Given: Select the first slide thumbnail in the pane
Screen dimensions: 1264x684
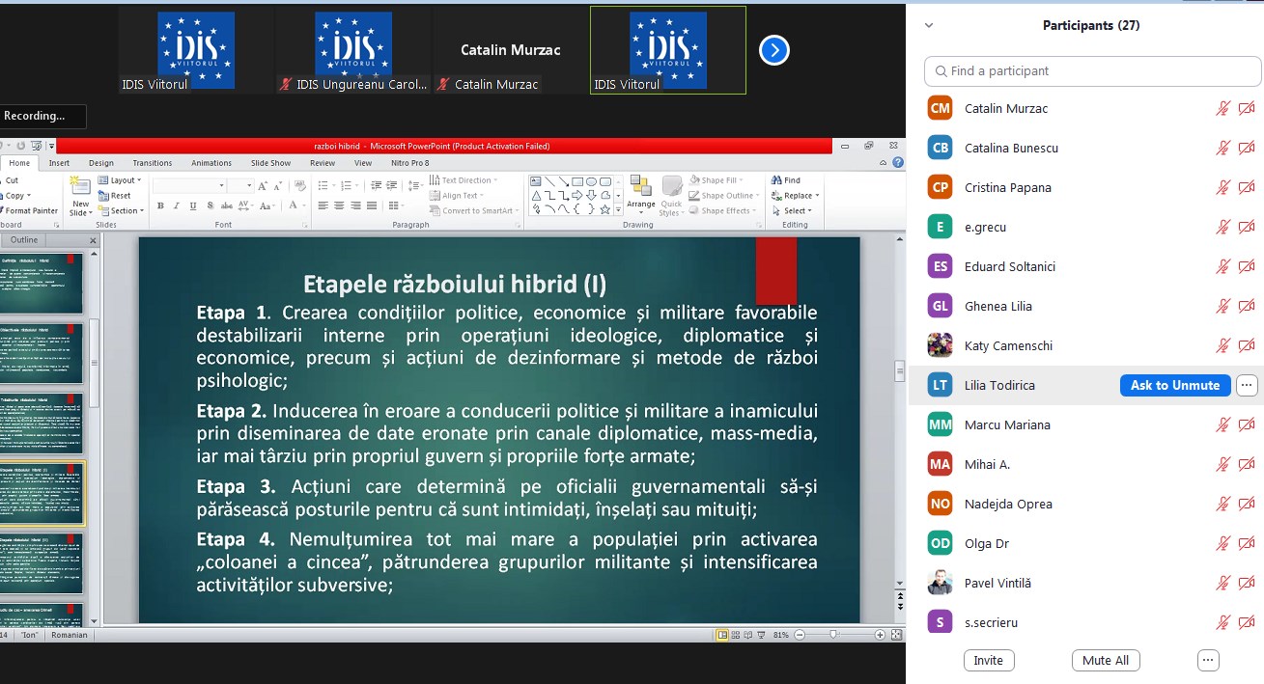Looking at the screenshot, I should tap(42, 284).
